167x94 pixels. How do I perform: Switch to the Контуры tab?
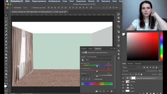point(138,63)
